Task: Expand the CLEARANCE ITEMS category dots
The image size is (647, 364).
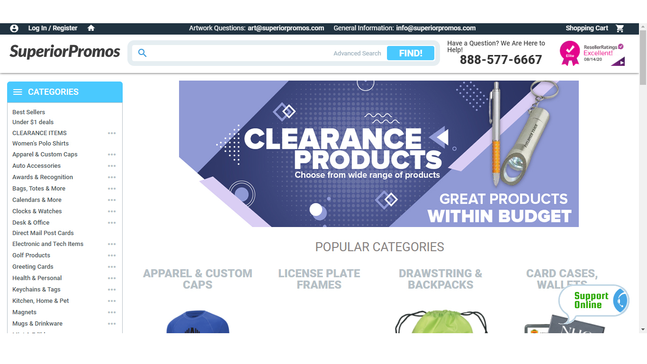Action: point(112,133)
